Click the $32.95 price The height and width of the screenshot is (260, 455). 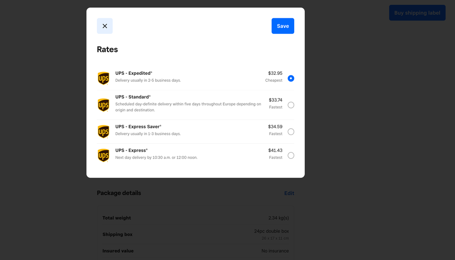pyautogui.click(x=275, y=73)
